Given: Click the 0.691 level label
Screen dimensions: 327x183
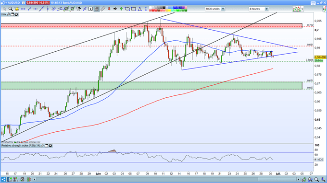Looking at the screenshot, I should point(310,45).
